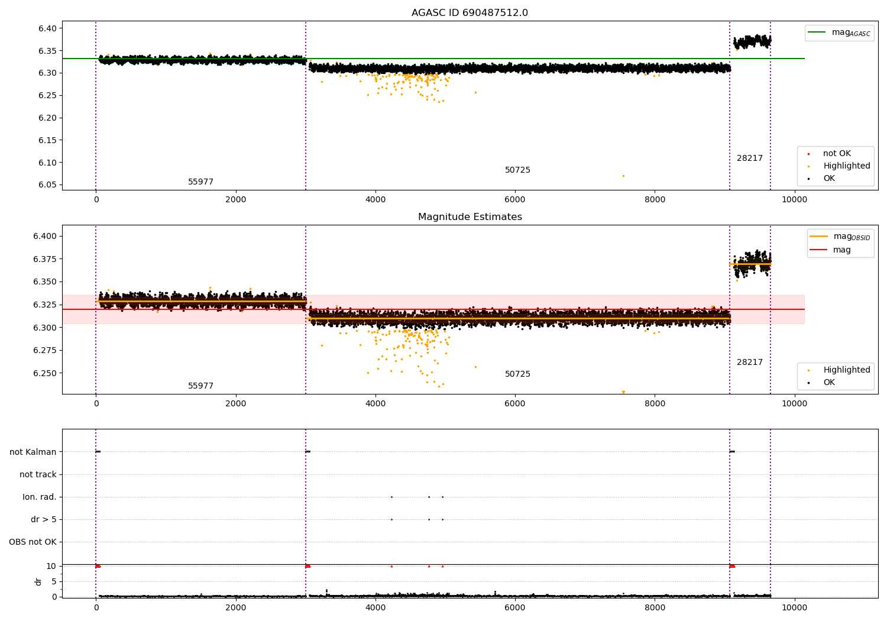Click obsid label 28217 in Magnitude Estimates plot

tap(750, 363)
